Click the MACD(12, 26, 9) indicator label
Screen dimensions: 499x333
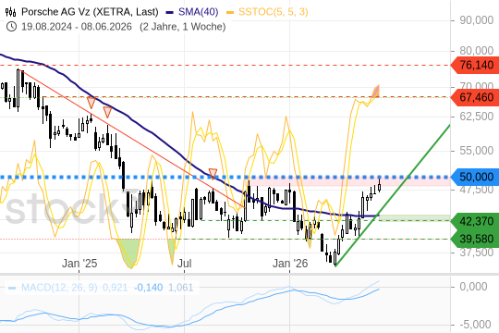(59, 288)
